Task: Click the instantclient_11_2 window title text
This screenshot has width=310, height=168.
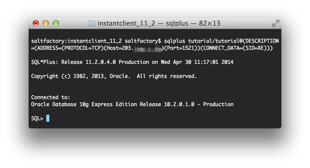Action: [126, 23]
